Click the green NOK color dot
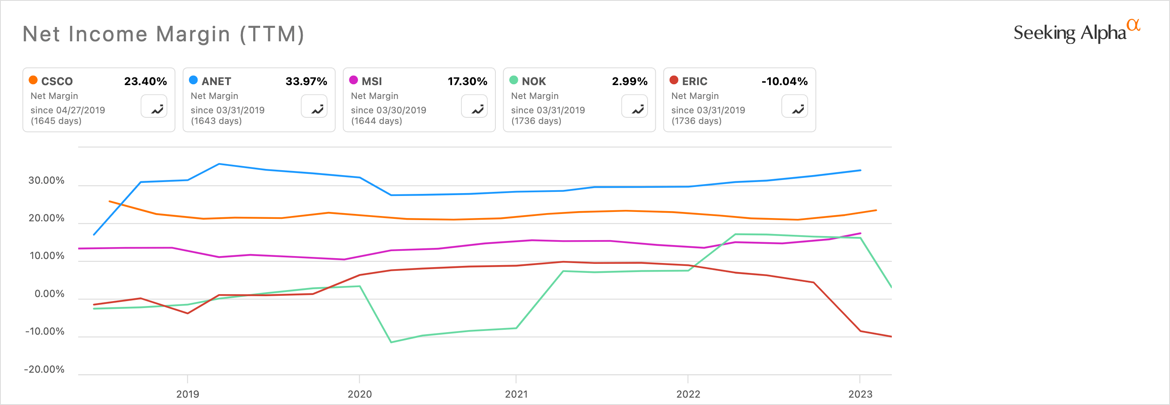The height and width of the screenshot is (405, 1170). click(514, 80)
